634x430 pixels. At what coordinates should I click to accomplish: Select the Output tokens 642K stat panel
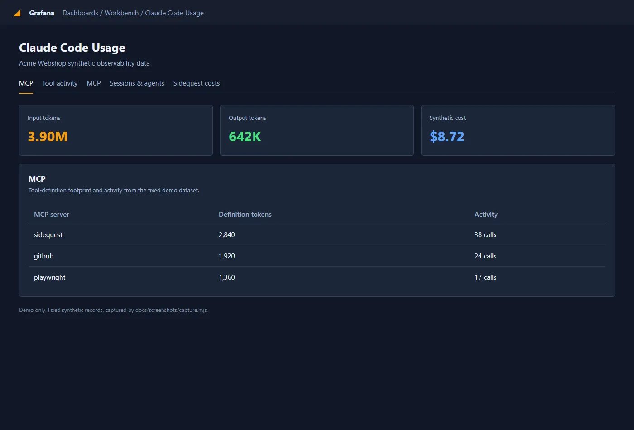click(317, 130)
